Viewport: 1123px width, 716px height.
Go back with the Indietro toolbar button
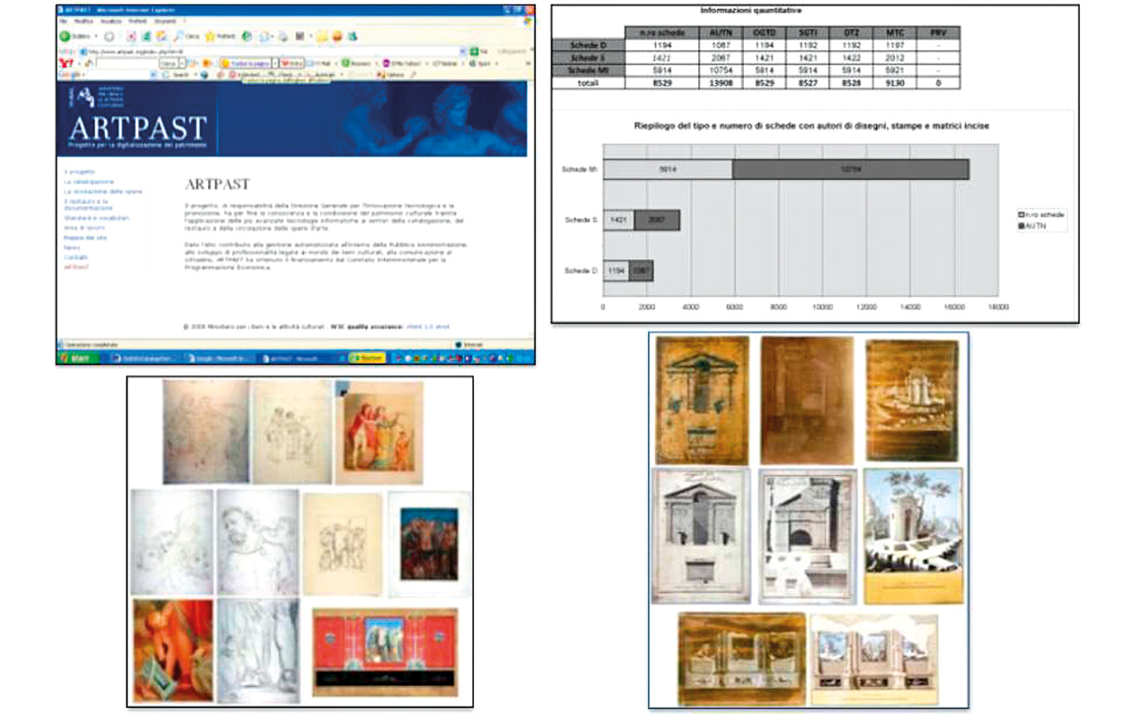tap(75, 36)
